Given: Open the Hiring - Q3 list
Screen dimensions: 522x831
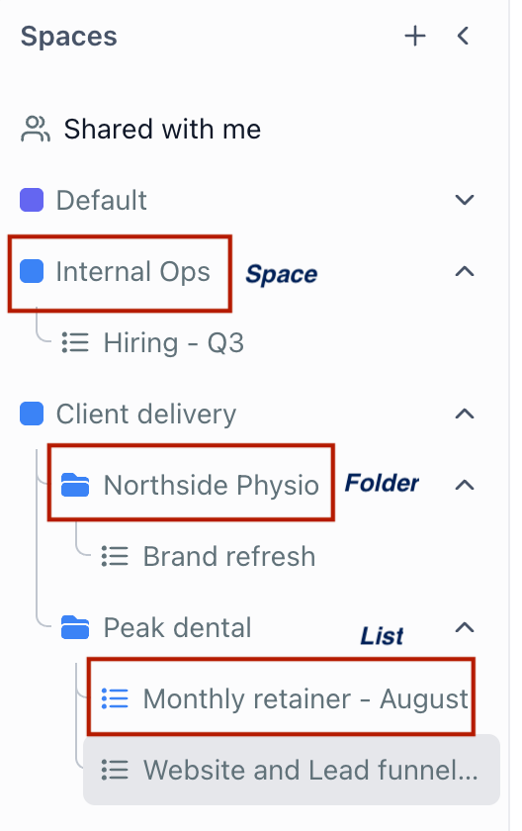Looking at the screenshot, I should pos(174,343).
